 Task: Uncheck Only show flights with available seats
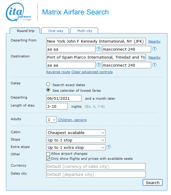(x=48, y=159)
